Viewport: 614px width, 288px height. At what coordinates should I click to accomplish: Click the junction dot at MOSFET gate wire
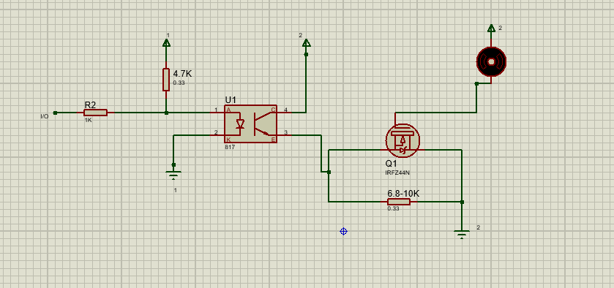329,172
